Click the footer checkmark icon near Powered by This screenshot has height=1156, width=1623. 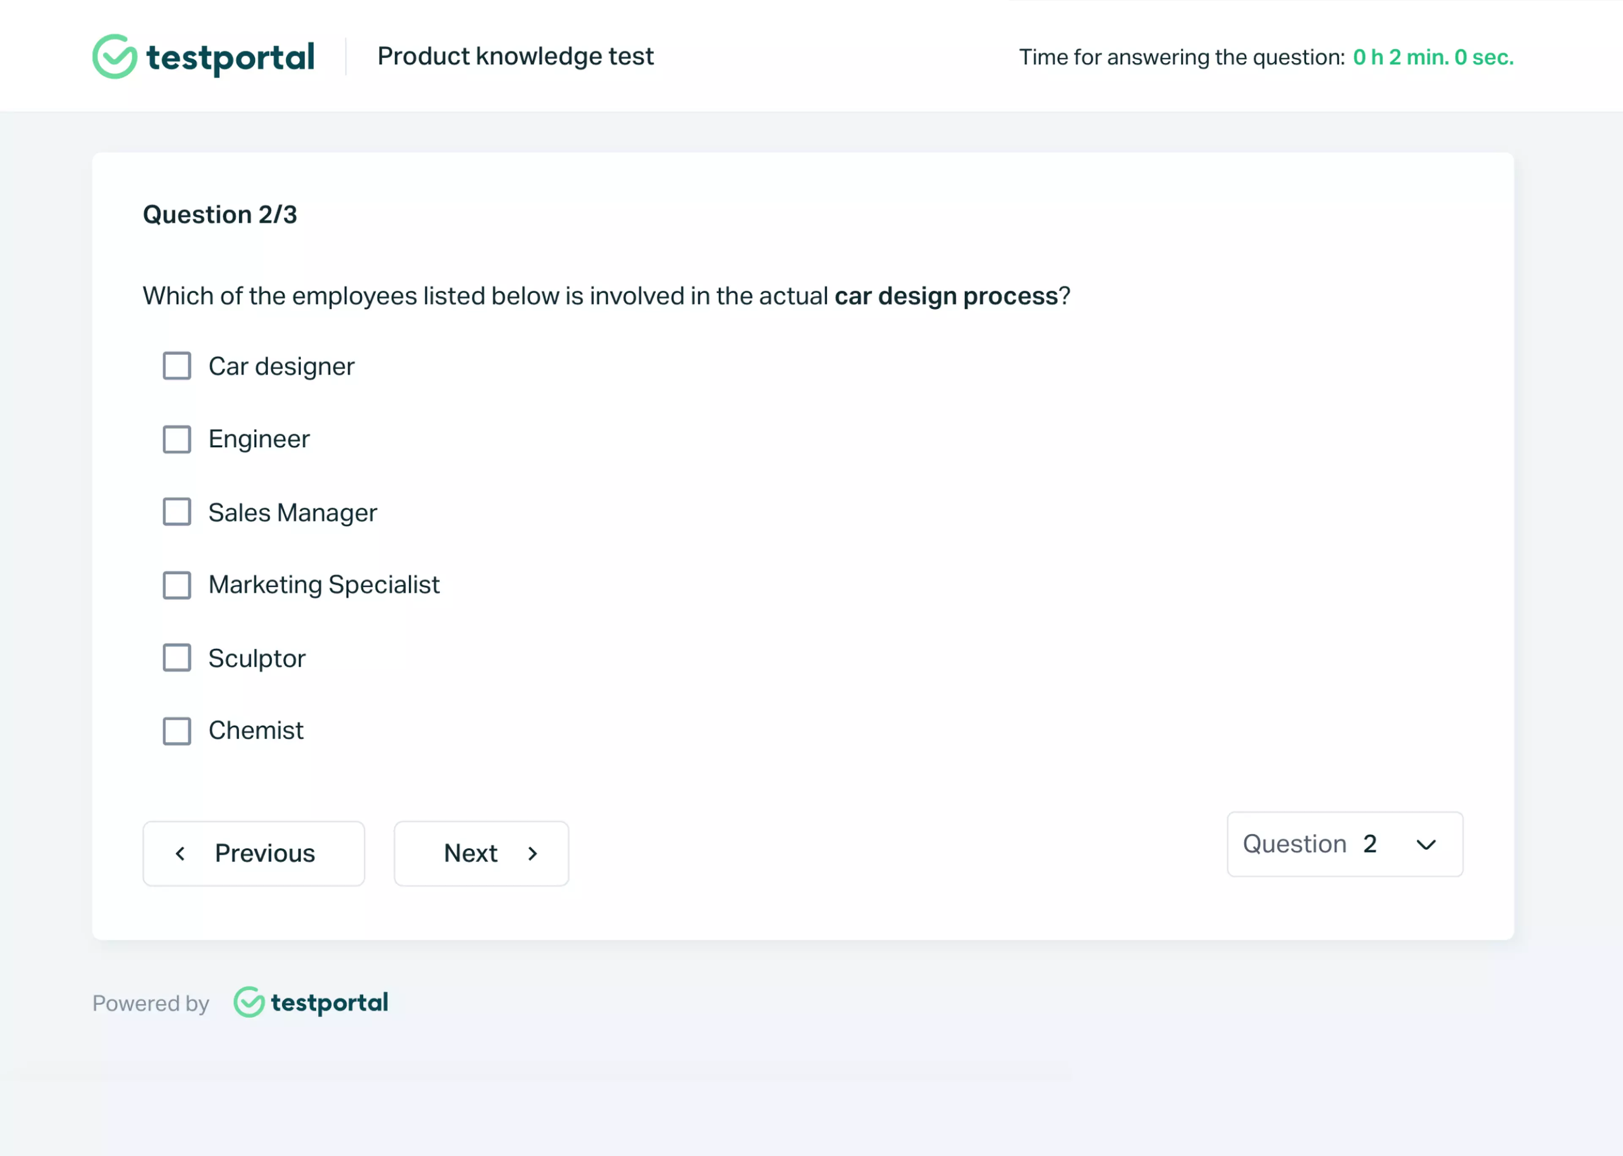coord(249,1002)
